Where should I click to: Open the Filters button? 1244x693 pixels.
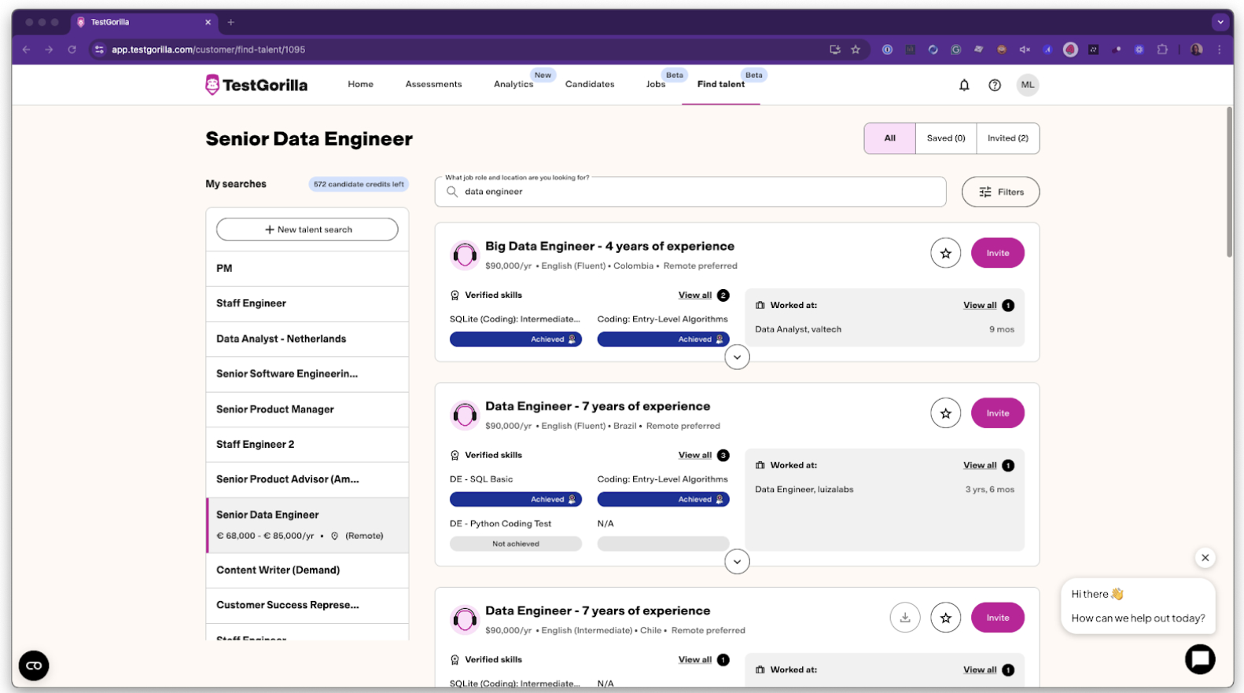1000,192
